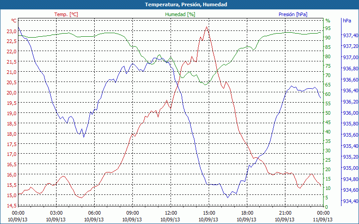Click the '09:00' time axis label
Viewport: 359px width, 224px height.
click(132, 213)
